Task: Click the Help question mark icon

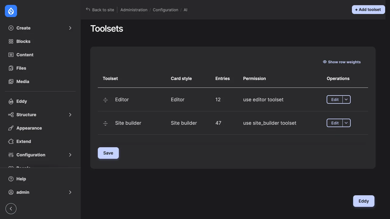Action: coord(11,179)
